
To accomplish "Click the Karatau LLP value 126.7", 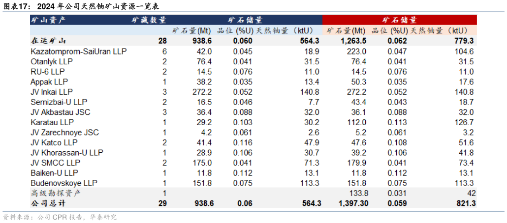I will tap(464, 122).
